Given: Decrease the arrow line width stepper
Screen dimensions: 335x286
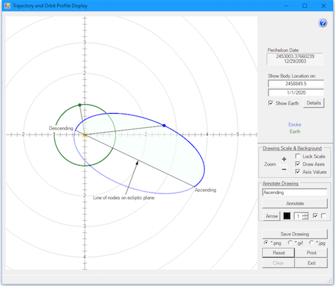Looking at the screenshot, I should pyautogui.click(x=305, y=217).
